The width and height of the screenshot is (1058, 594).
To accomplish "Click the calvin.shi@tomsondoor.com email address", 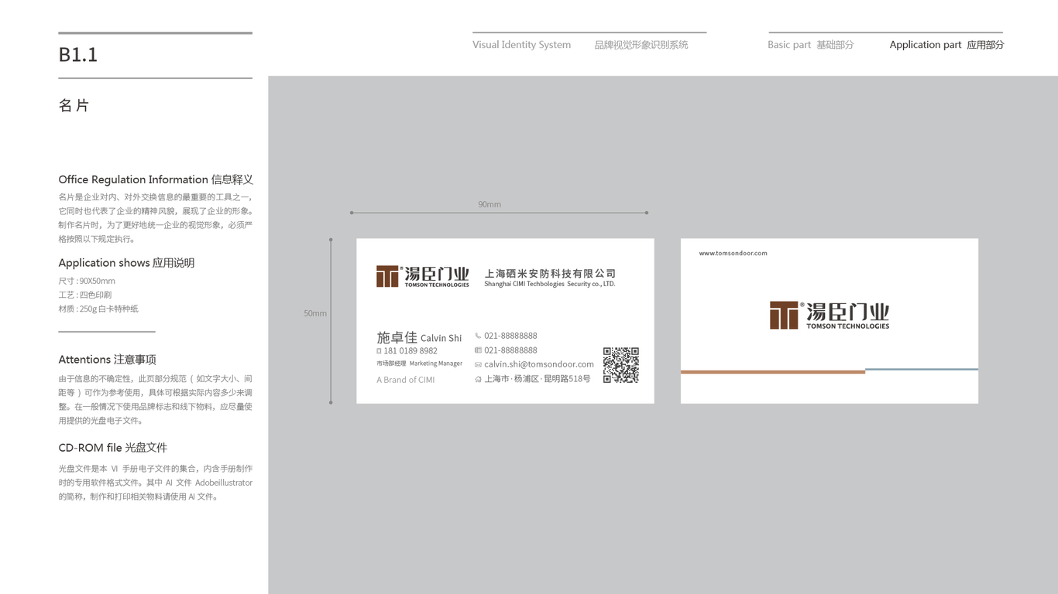I will coord(539,364).
